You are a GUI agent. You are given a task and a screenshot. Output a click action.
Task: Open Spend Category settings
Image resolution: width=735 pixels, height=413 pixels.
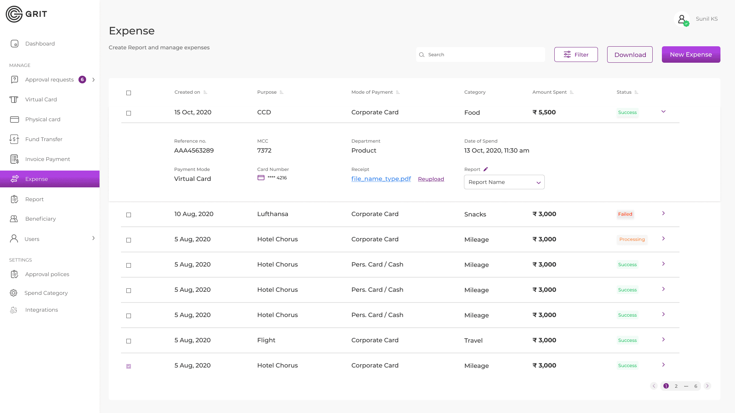point(46,293)
